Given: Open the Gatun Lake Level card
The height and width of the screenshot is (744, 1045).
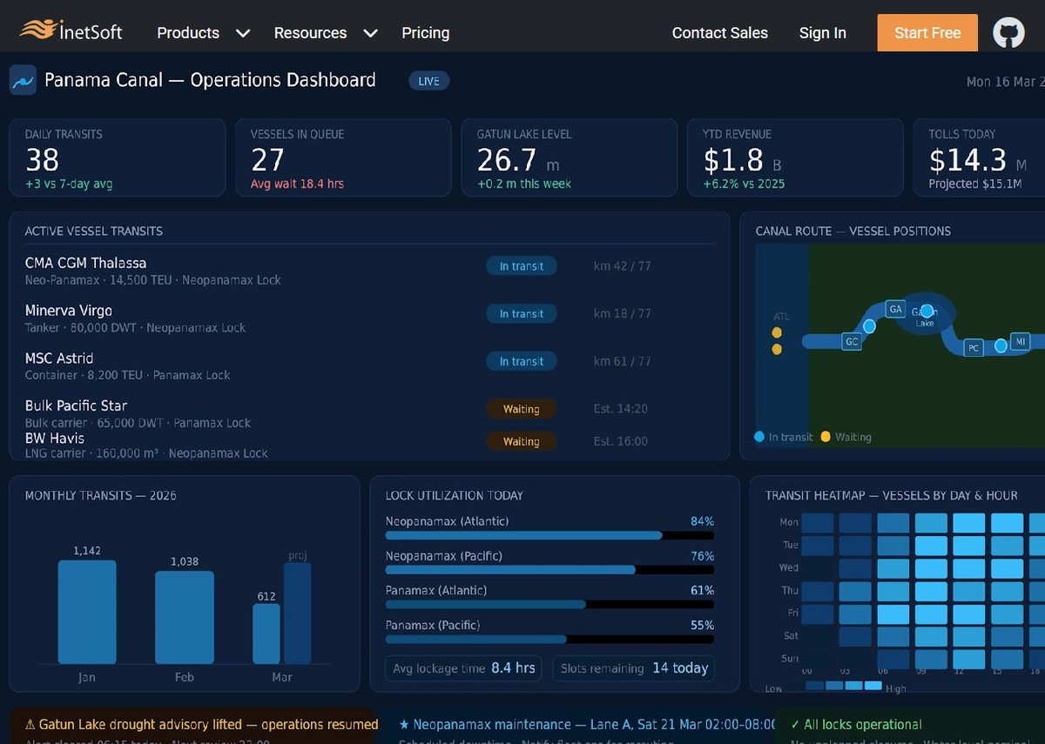Looking at the screenshot, I should coord(570,158).
